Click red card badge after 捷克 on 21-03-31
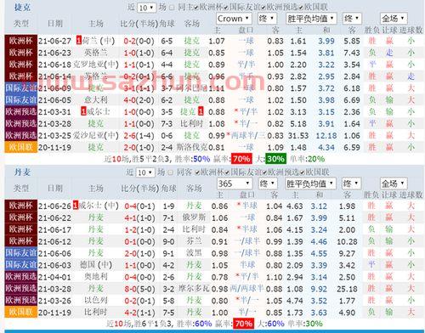This screenshot has width=425, height=333. pyautogui.click(x=201, y=111)
